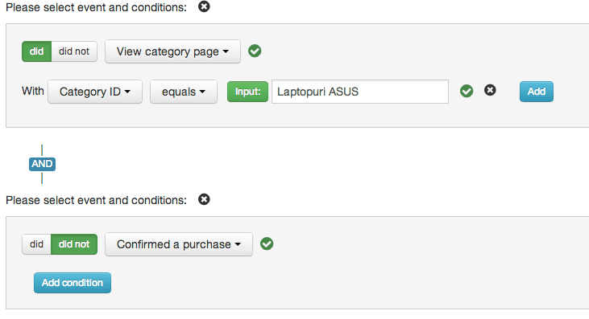This screenshot has width=589, height=319.
Task: Click green checkmark beside View category page
Action: pyautogui.click(x=255, y=51)
